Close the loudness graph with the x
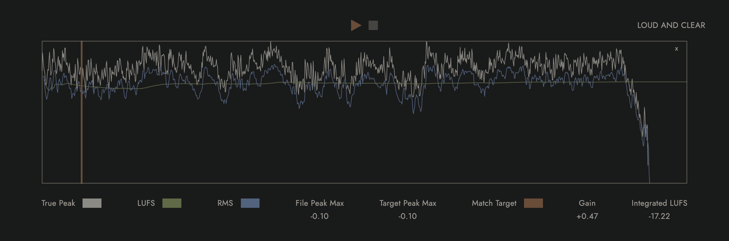This screenshot has width=729, height=241. pyautogui.click(x=677, y=49)
